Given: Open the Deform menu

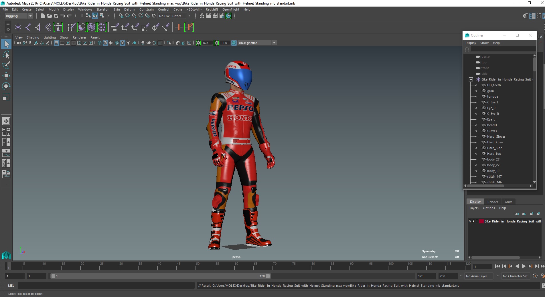Looking at the screenshot, I should tap(129, 9).
